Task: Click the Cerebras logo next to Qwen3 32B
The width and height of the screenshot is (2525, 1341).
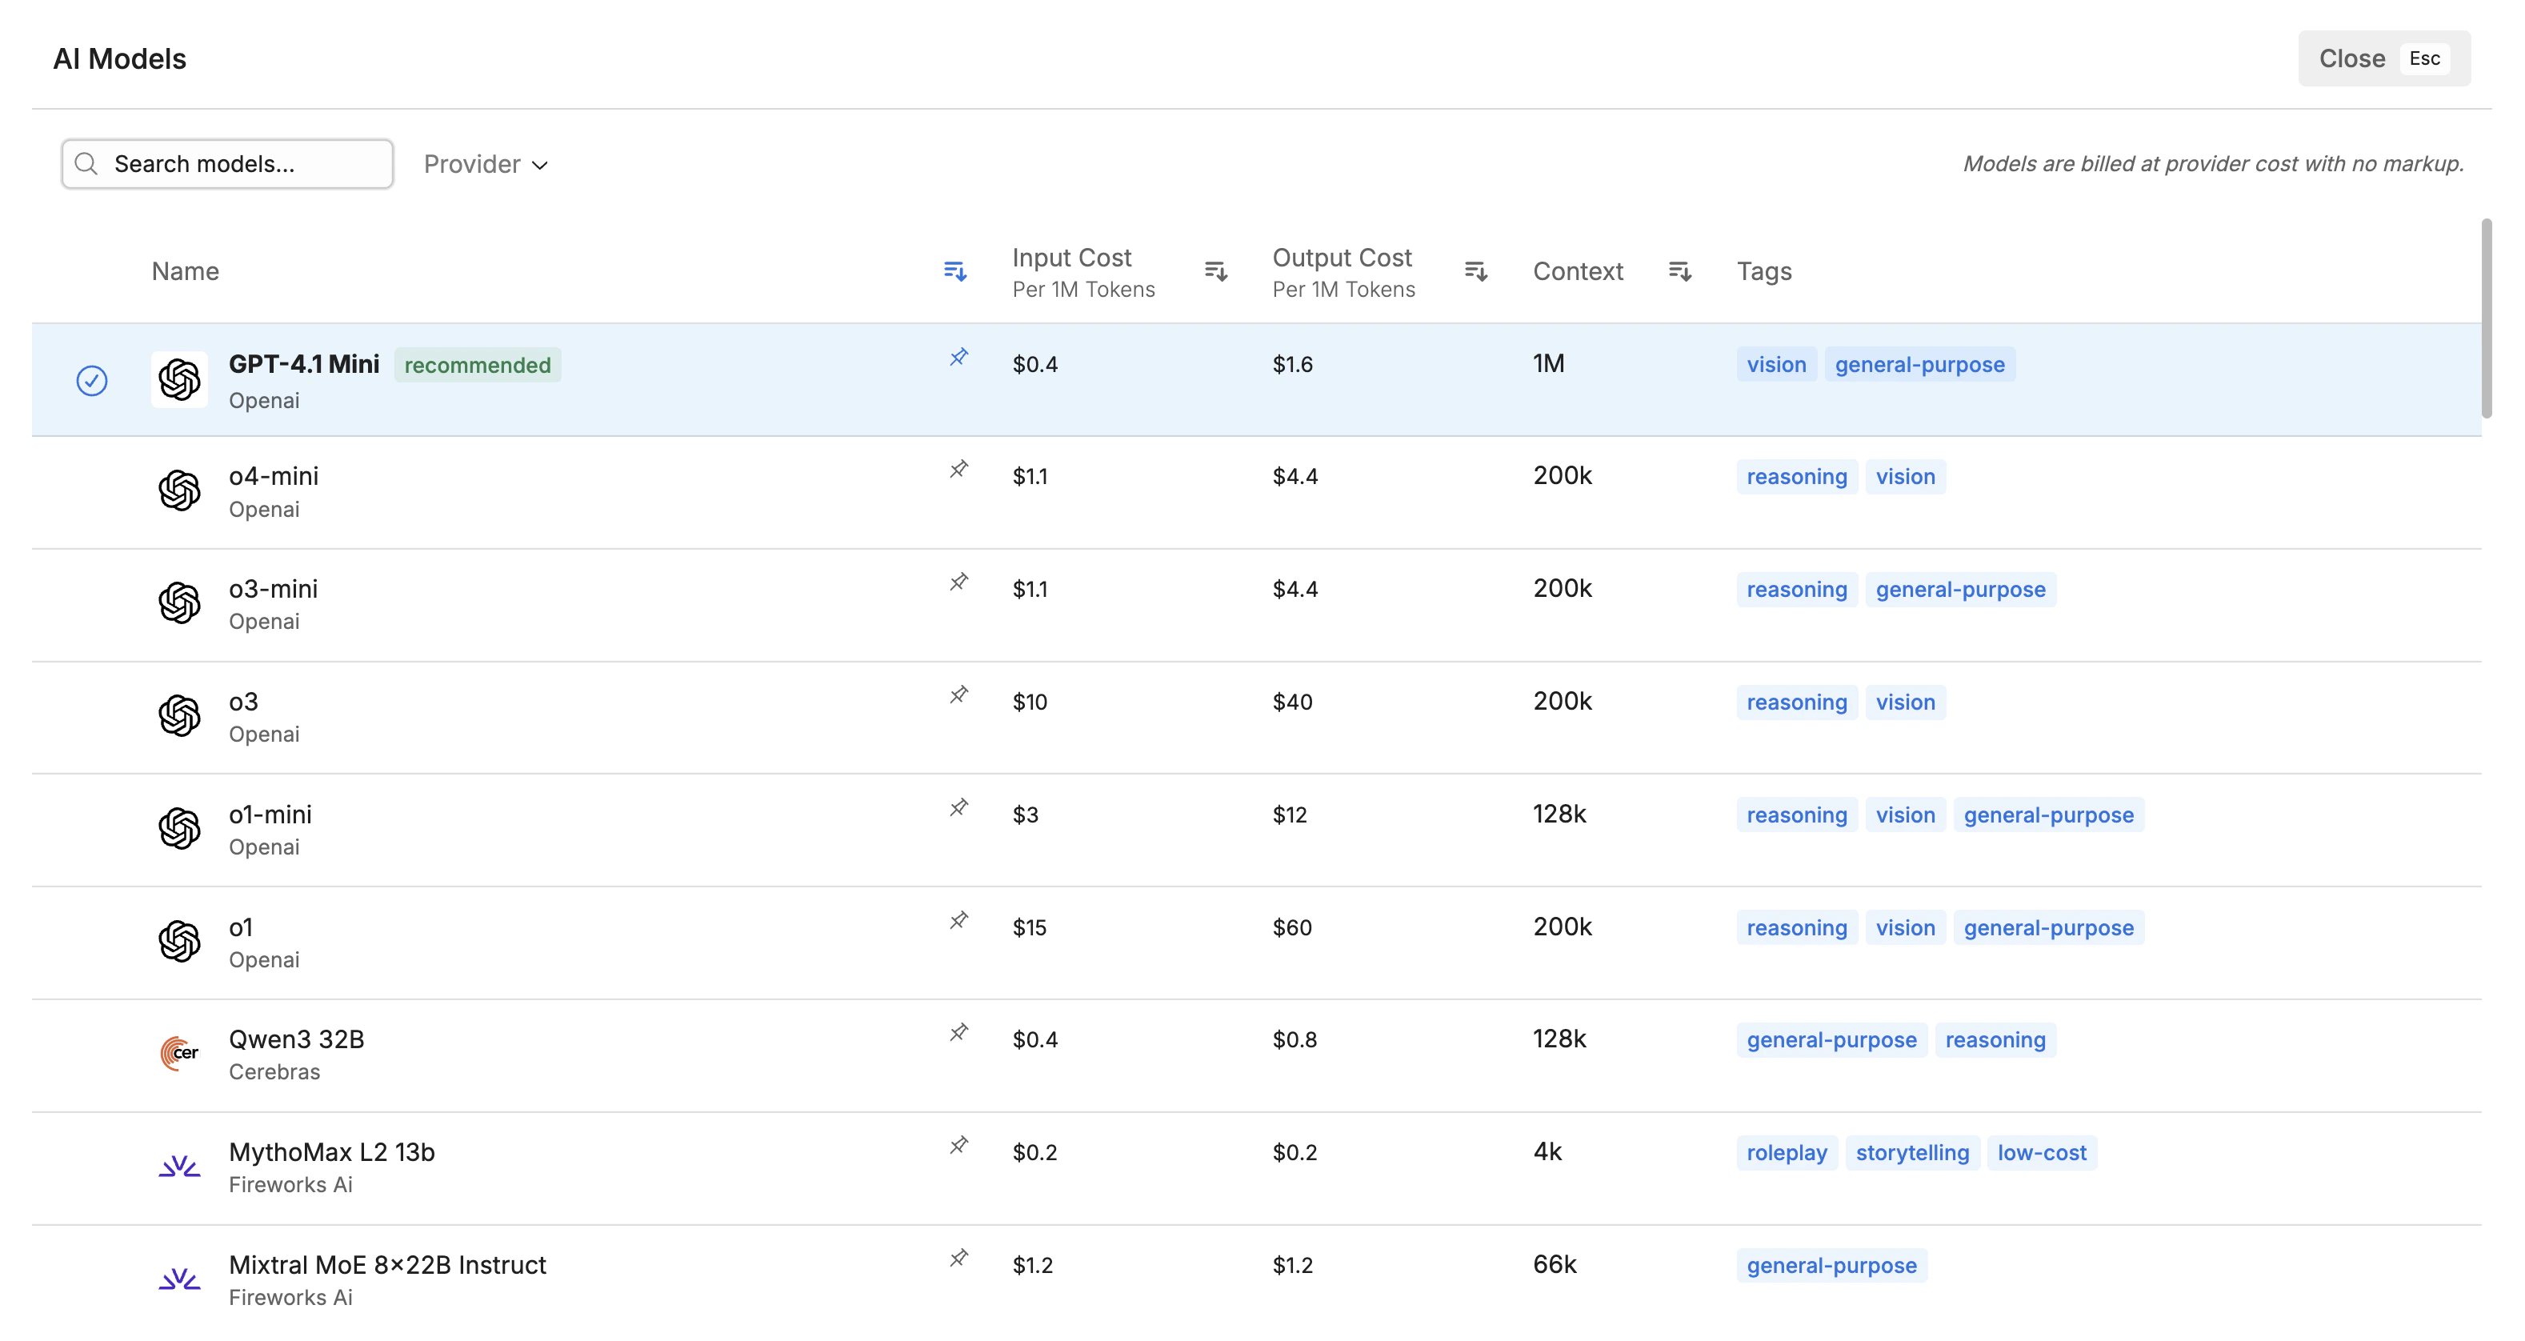Action: coord(179,1053)
